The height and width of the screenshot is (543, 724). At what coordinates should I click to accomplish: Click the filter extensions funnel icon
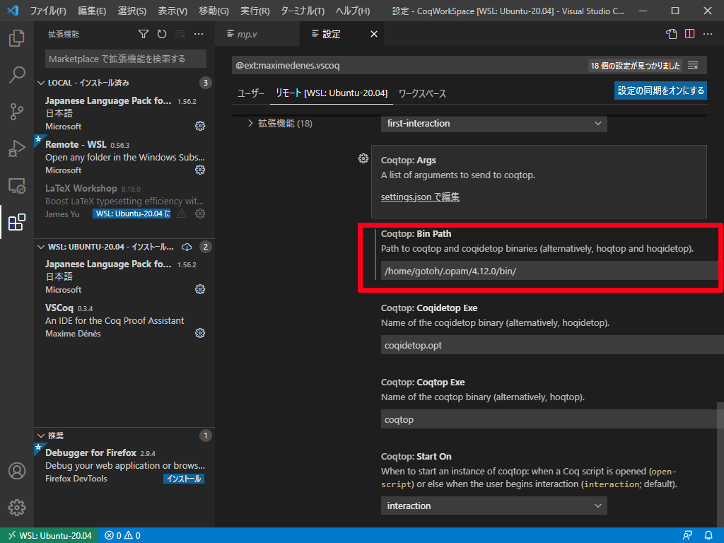(144, 34)
